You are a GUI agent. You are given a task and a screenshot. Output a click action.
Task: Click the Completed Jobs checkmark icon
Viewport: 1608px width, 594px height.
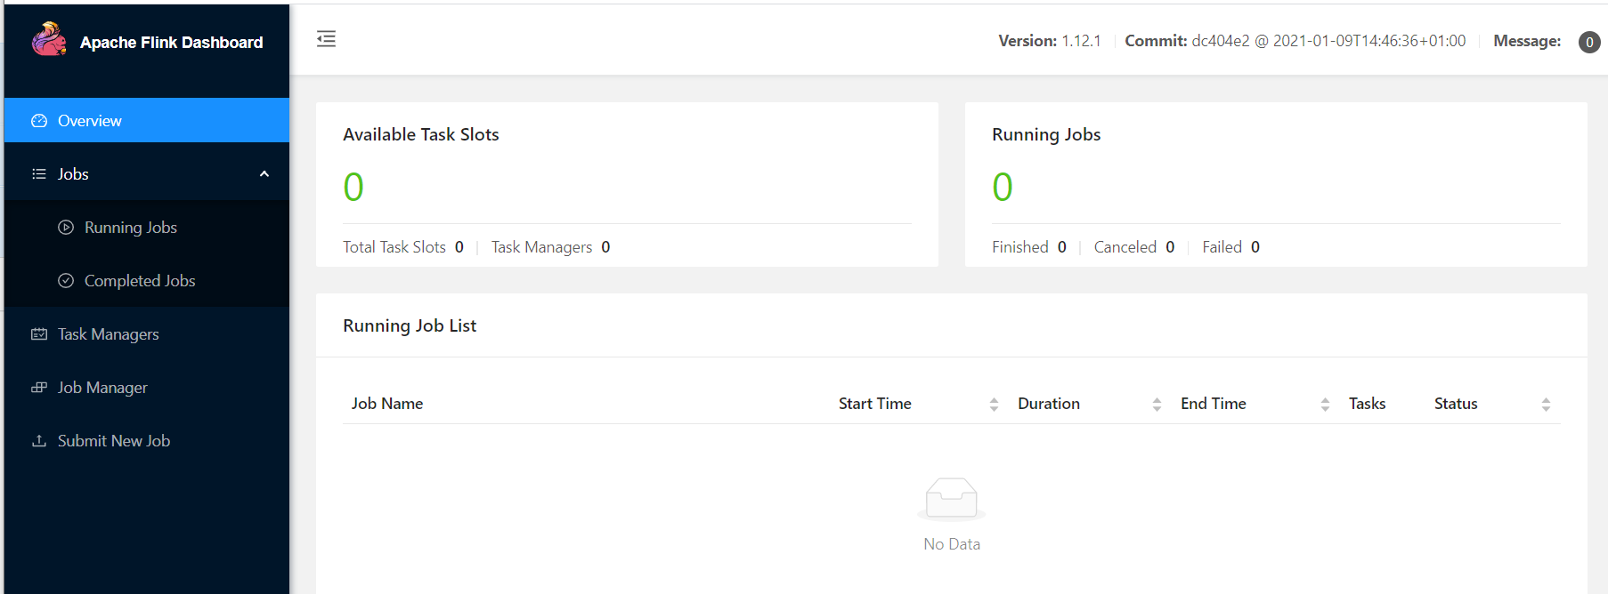tap(66, 281)
